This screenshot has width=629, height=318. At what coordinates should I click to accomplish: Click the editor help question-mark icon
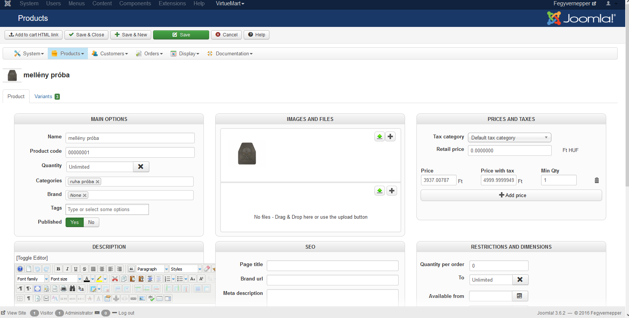click(x=20, y=269)
